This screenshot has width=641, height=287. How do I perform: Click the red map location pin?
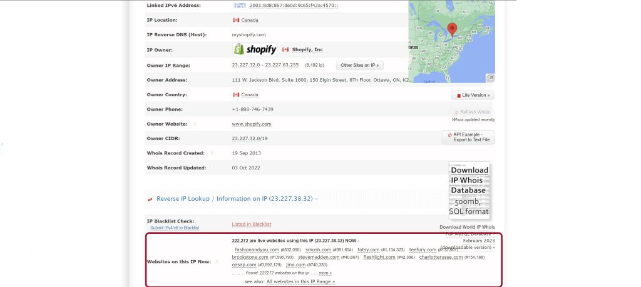[x=452, y=29]
